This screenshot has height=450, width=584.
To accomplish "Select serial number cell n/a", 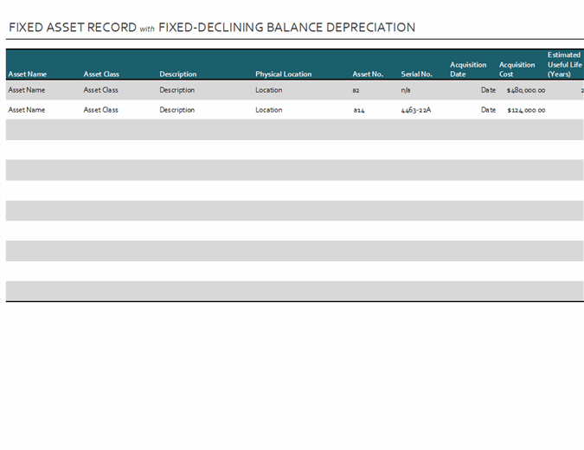I will point(406,90).
